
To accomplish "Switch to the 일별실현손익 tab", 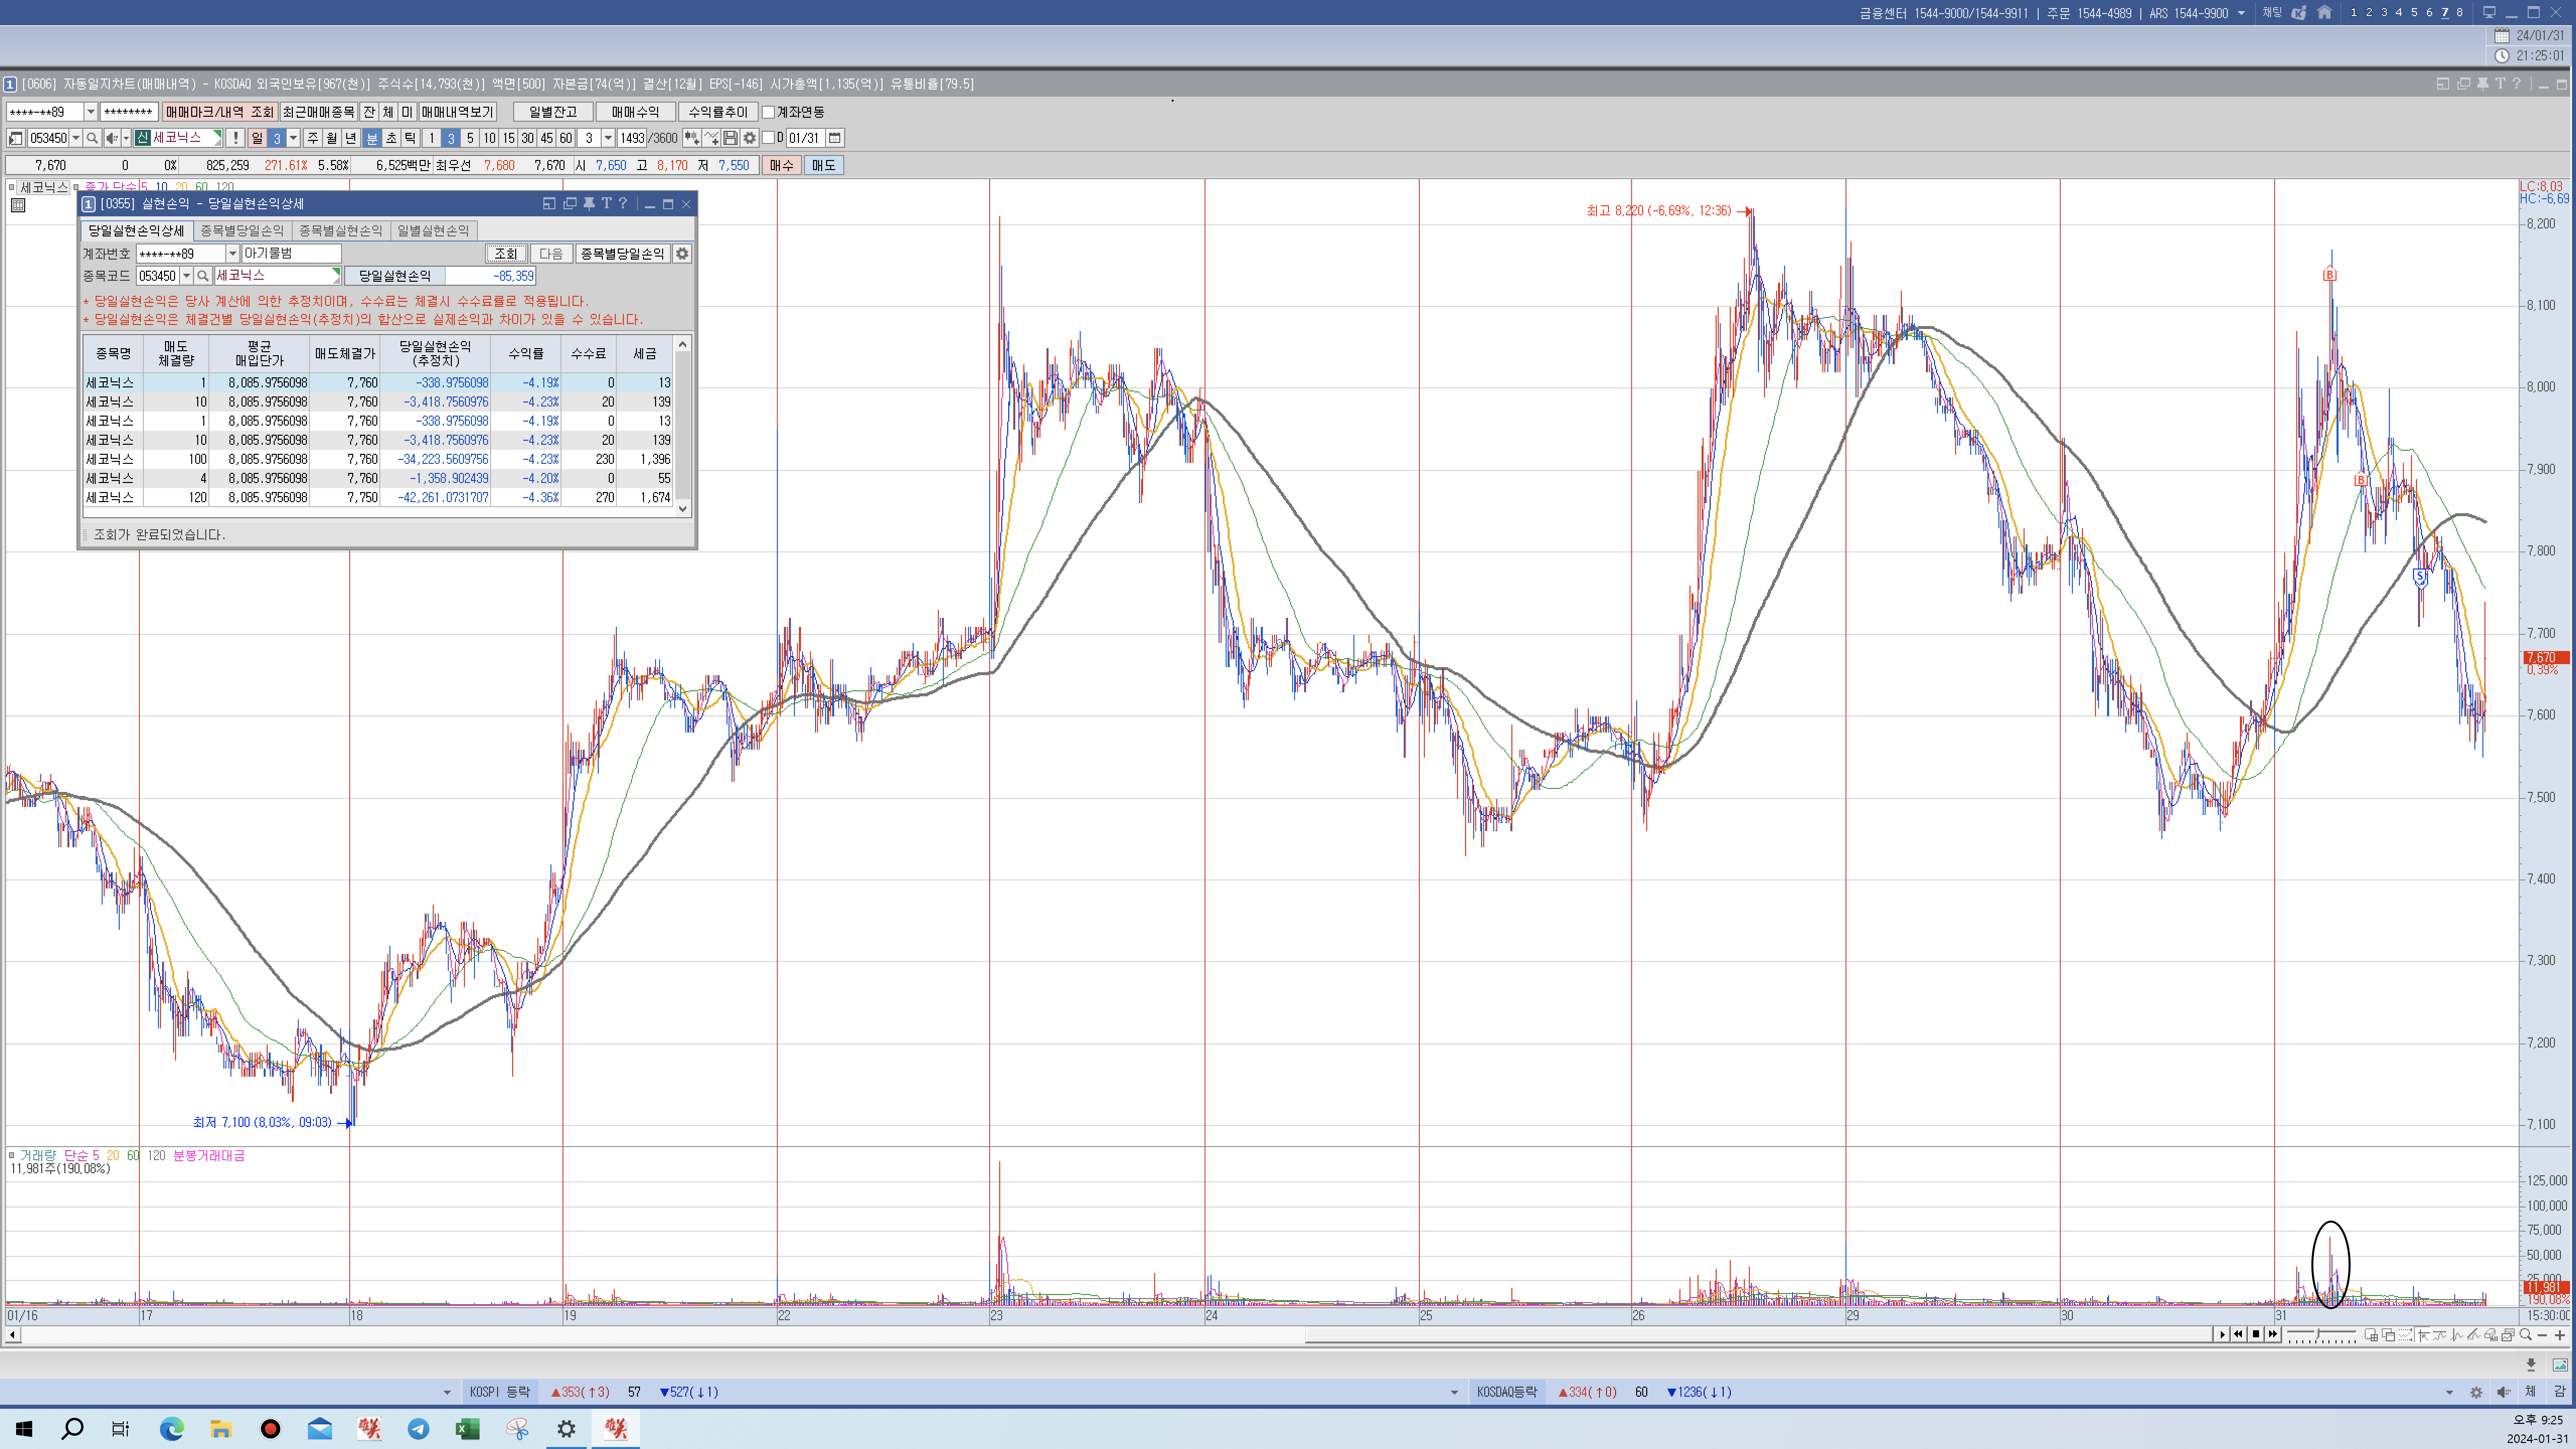I will 433,231.
